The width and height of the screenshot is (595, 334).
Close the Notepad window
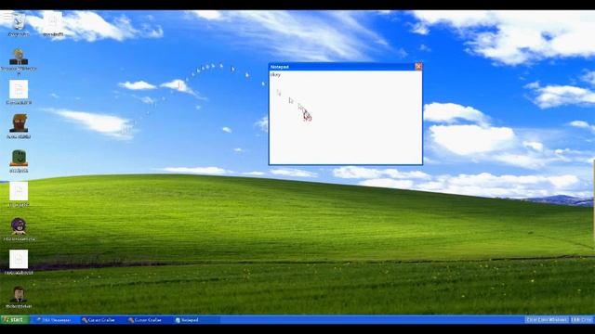pyautogui.click(x=418, y=67)
